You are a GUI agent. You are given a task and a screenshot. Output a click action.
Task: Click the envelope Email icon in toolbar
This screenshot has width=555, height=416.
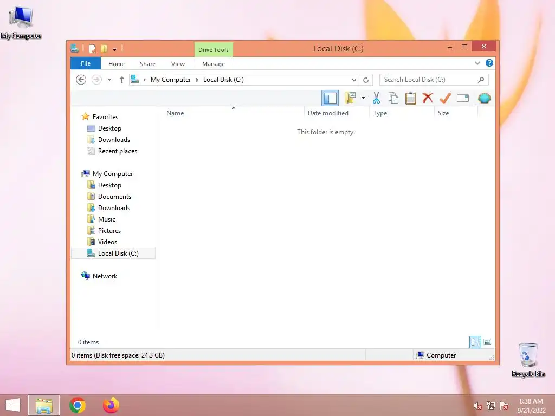tap(463, 98)
